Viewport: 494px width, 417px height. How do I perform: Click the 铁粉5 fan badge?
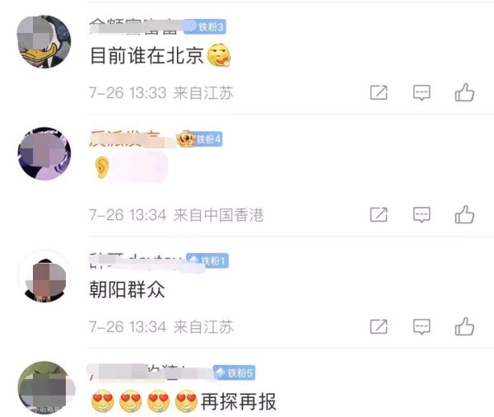tap(234, 372)
